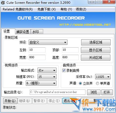Click the 选择区域 button

click(x=96, y=42)
